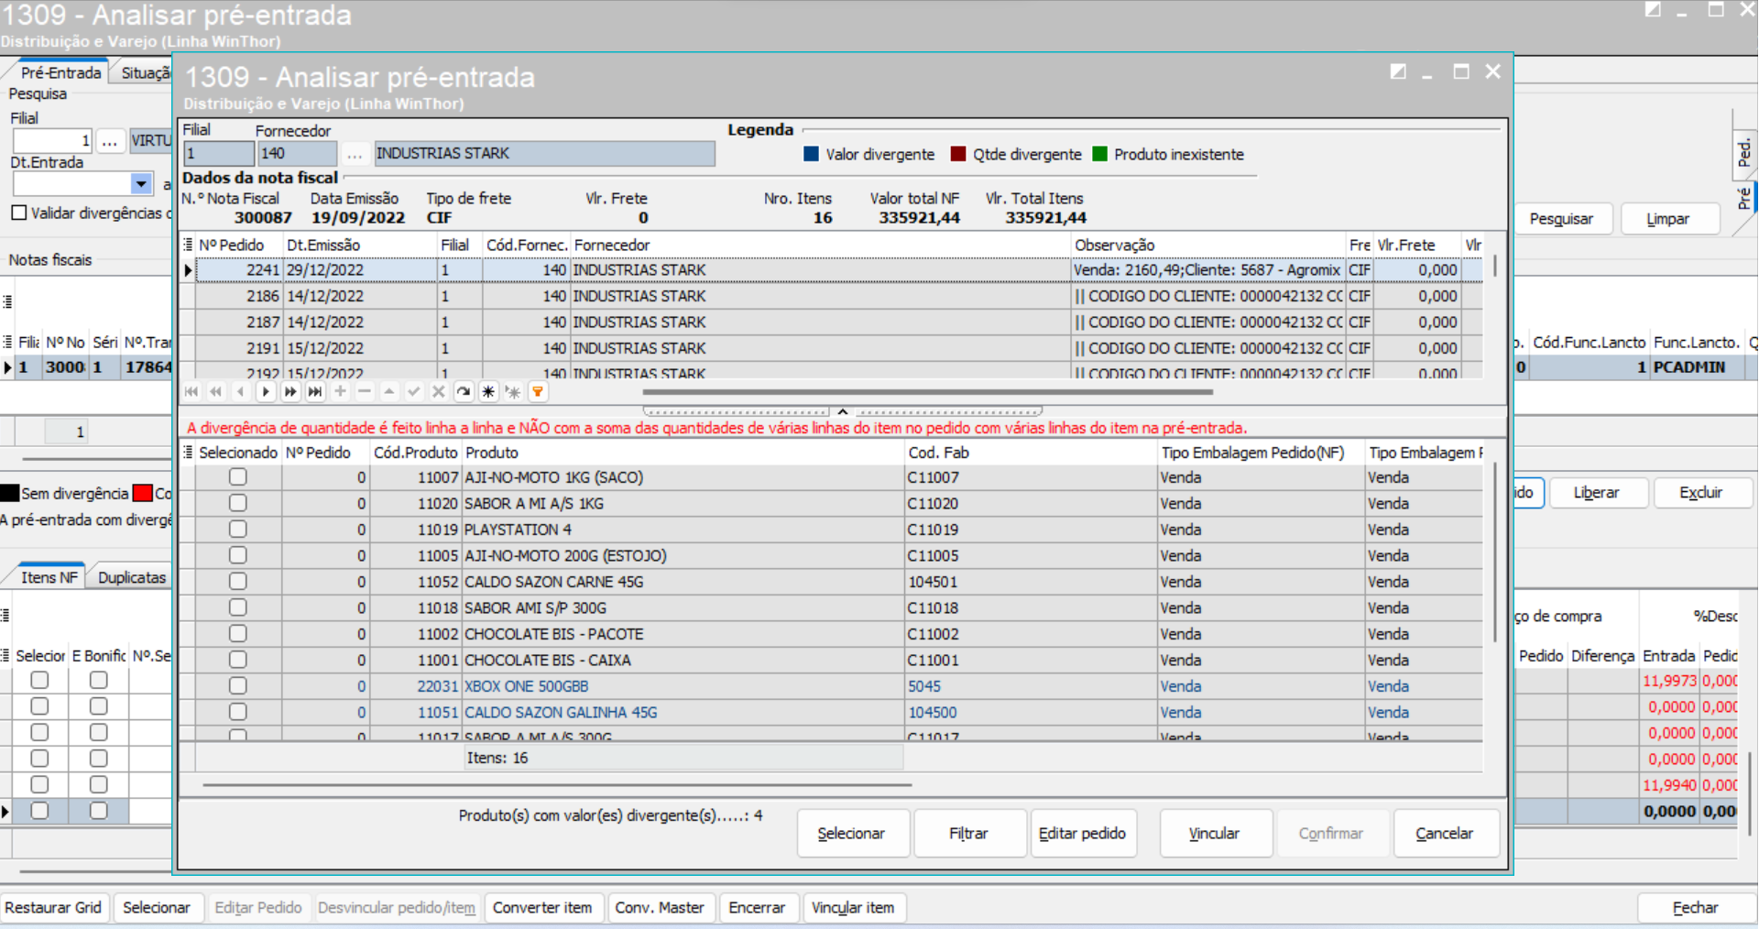This screenshot has height=929, width=1759.
Task: Click the Editar pedido button
Action: [1082, 833]
